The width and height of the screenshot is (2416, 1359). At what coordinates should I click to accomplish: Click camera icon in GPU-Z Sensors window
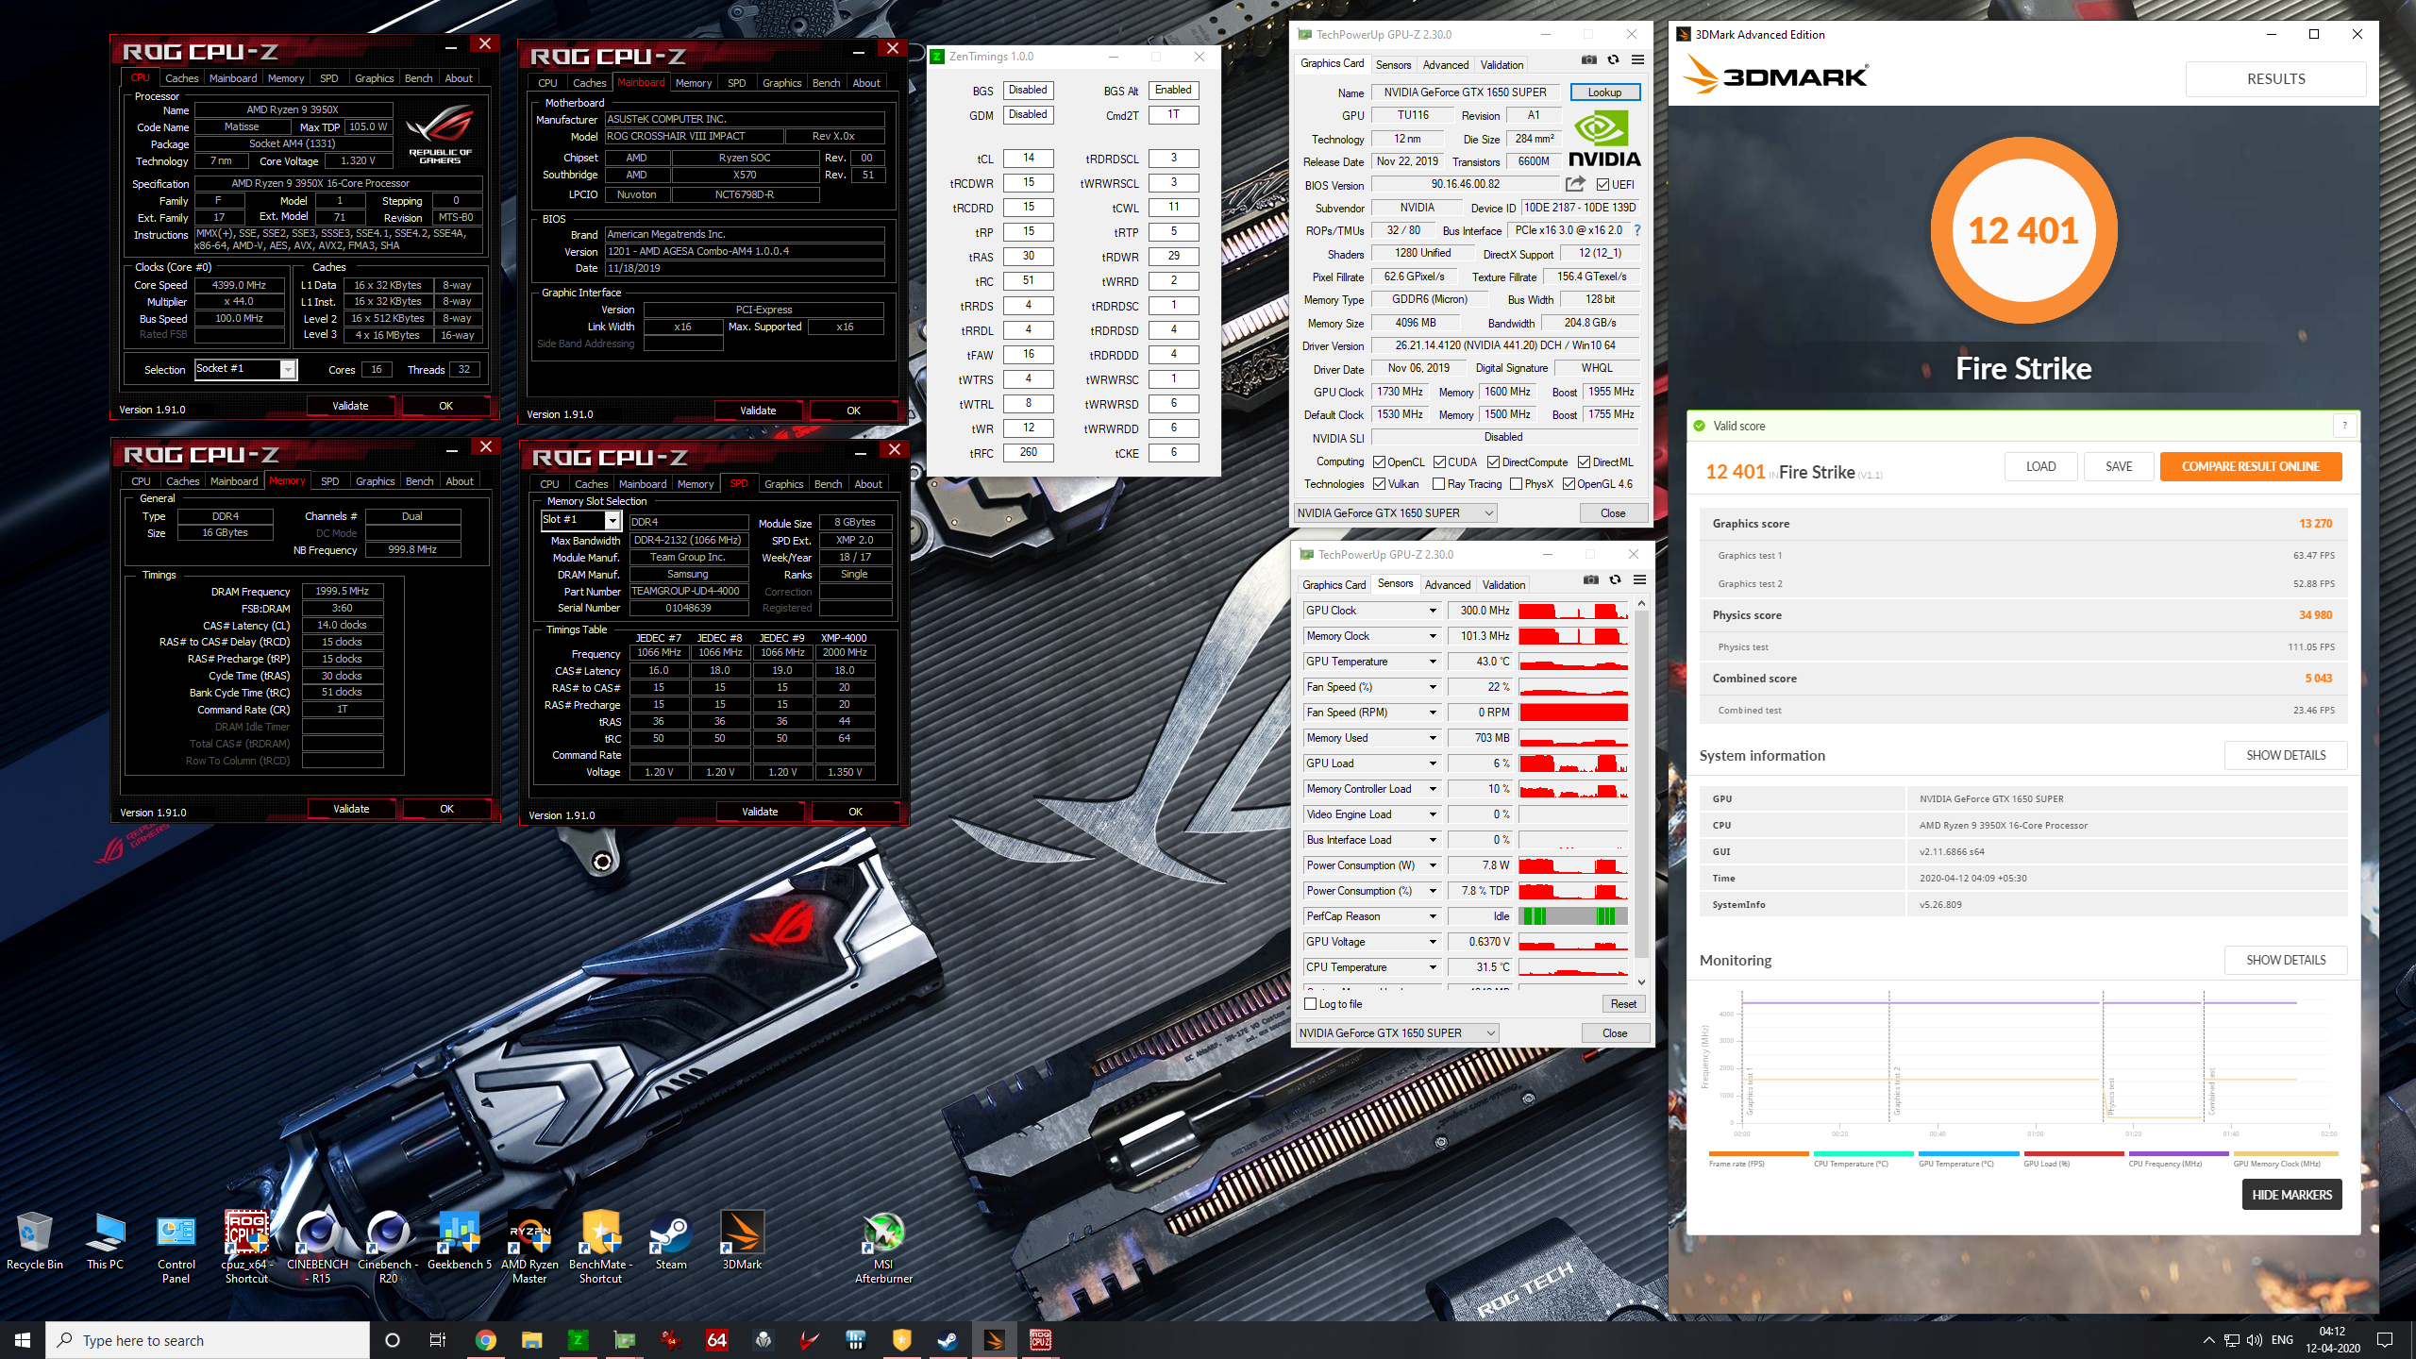1591,580
